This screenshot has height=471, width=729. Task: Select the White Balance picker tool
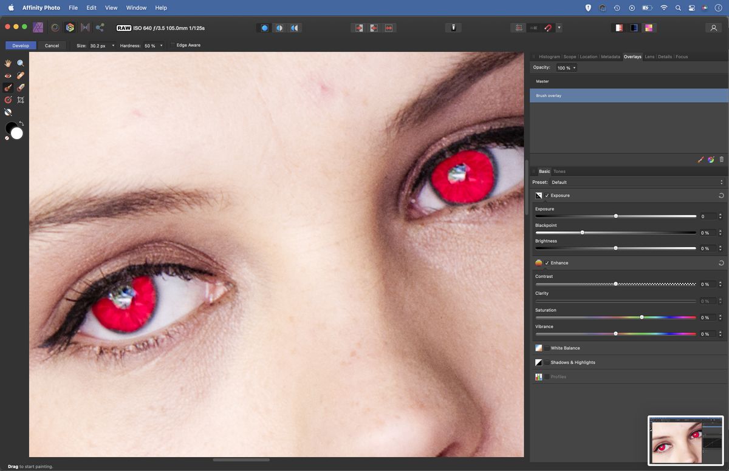(x=8, y=112)
